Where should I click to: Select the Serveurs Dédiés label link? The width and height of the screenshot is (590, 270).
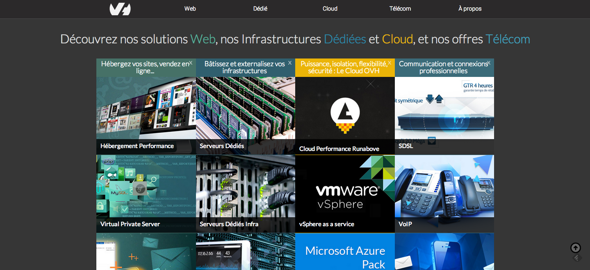[222, 146]
